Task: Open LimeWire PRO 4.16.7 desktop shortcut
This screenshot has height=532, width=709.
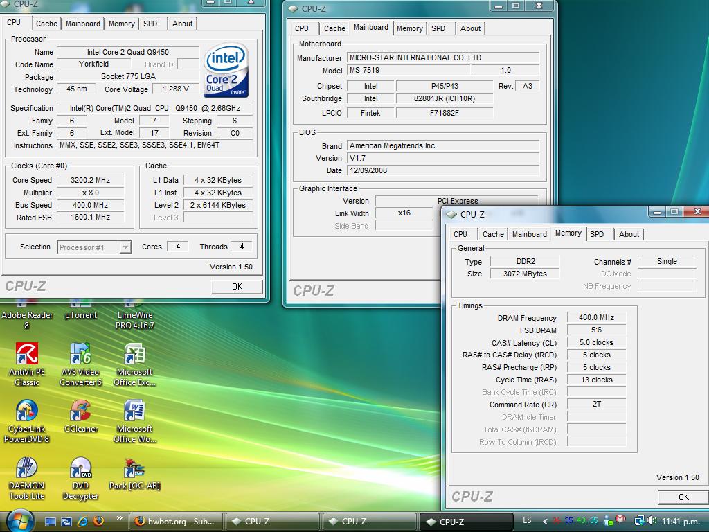Action: coord(134,315)
